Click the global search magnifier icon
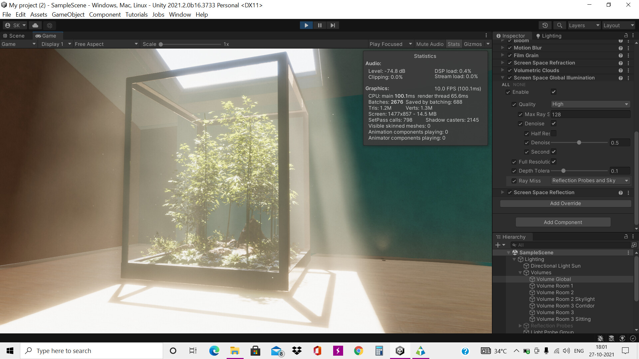Image resolution: width=639 pixels, height=359 pixels. (559, 25)
